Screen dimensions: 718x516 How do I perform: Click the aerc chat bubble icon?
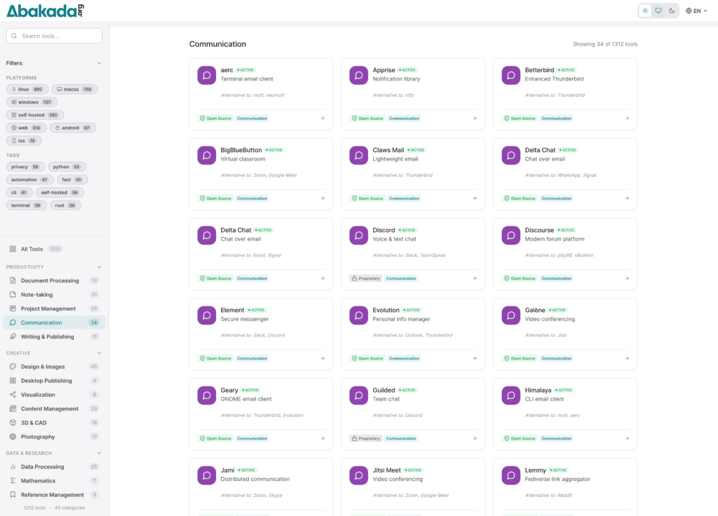pyautogui.click(x=206, y=75)
